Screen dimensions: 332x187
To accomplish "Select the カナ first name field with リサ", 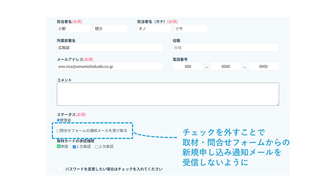I will (191, 29).
